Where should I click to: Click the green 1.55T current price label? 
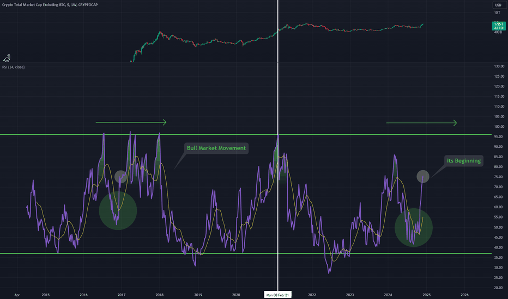click(498, 26)
